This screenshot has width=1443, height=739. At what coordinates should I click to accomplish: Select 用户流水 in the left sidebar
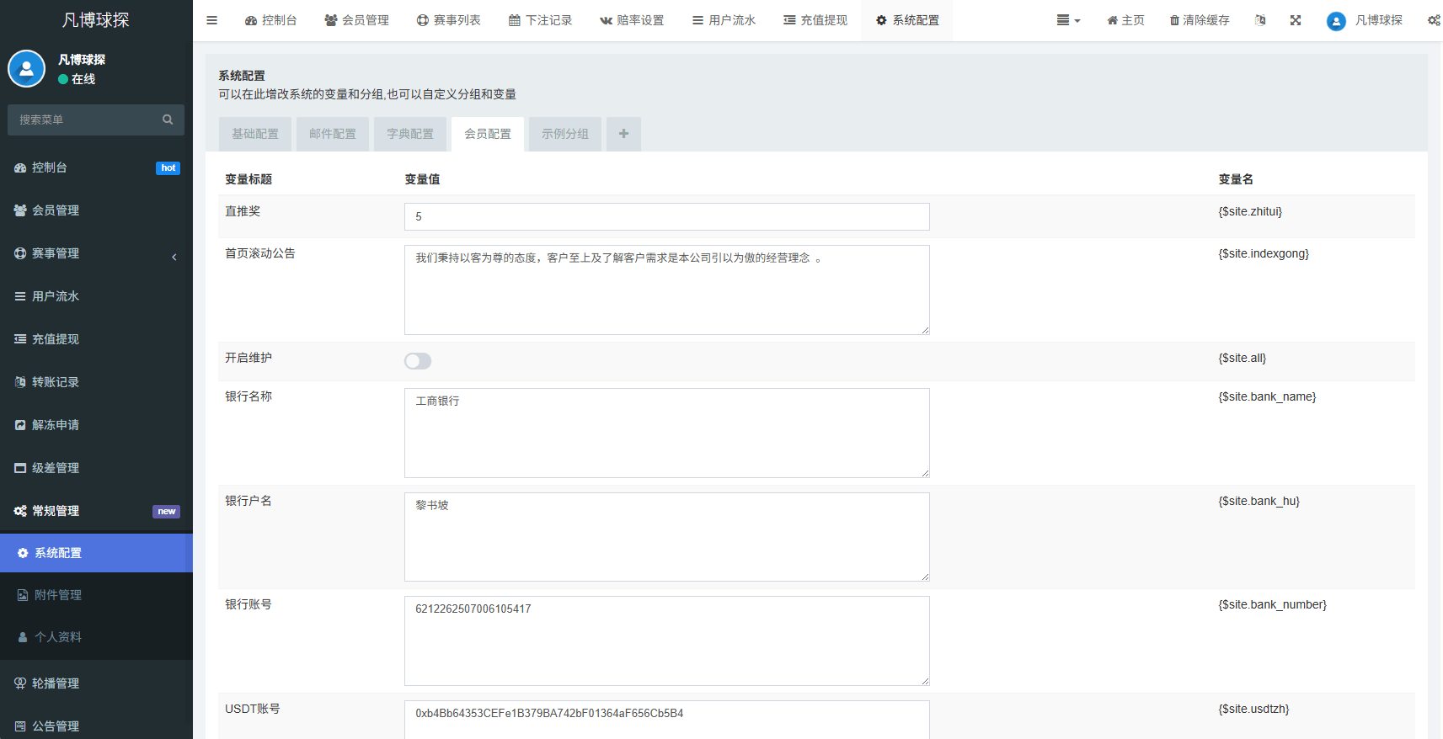coord(96,296)
